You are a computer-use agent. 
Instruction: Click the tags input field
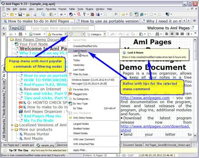60,28
